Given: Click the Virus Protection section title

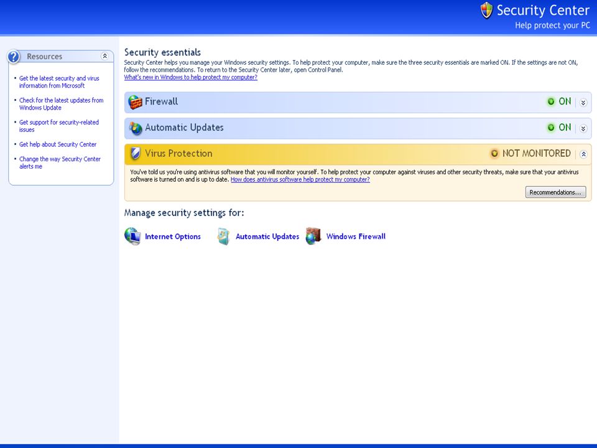Looking at the screenshot, I should [x=178, y=154].
